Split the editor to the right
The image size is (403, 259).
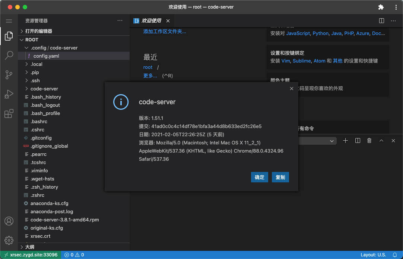pyautogui.click(x=381, y=21)
